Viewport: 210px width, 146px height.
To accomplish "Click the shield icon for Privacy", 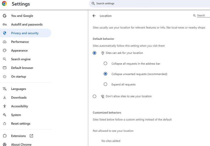I will tap(4, 33).
